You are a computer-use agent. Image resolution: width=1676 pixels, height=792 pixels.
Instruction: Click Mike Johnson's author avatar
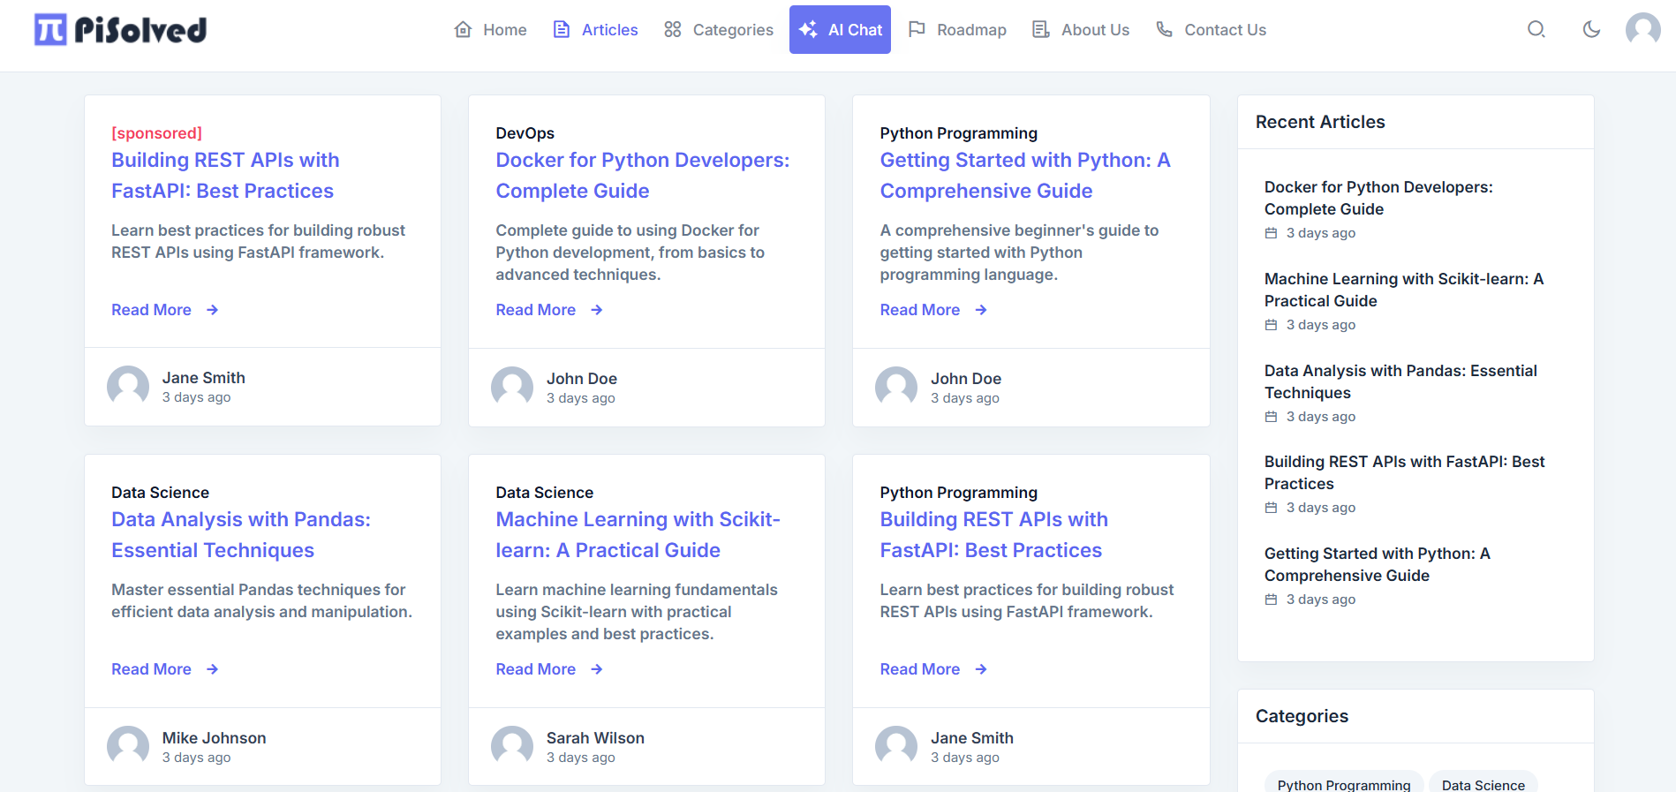128,747
